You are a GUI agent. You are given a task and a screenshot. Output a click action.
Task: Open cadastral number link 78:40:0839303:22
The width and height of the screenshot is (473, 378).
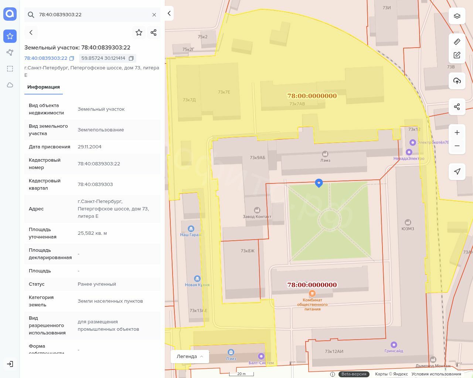tap(46, 58)
